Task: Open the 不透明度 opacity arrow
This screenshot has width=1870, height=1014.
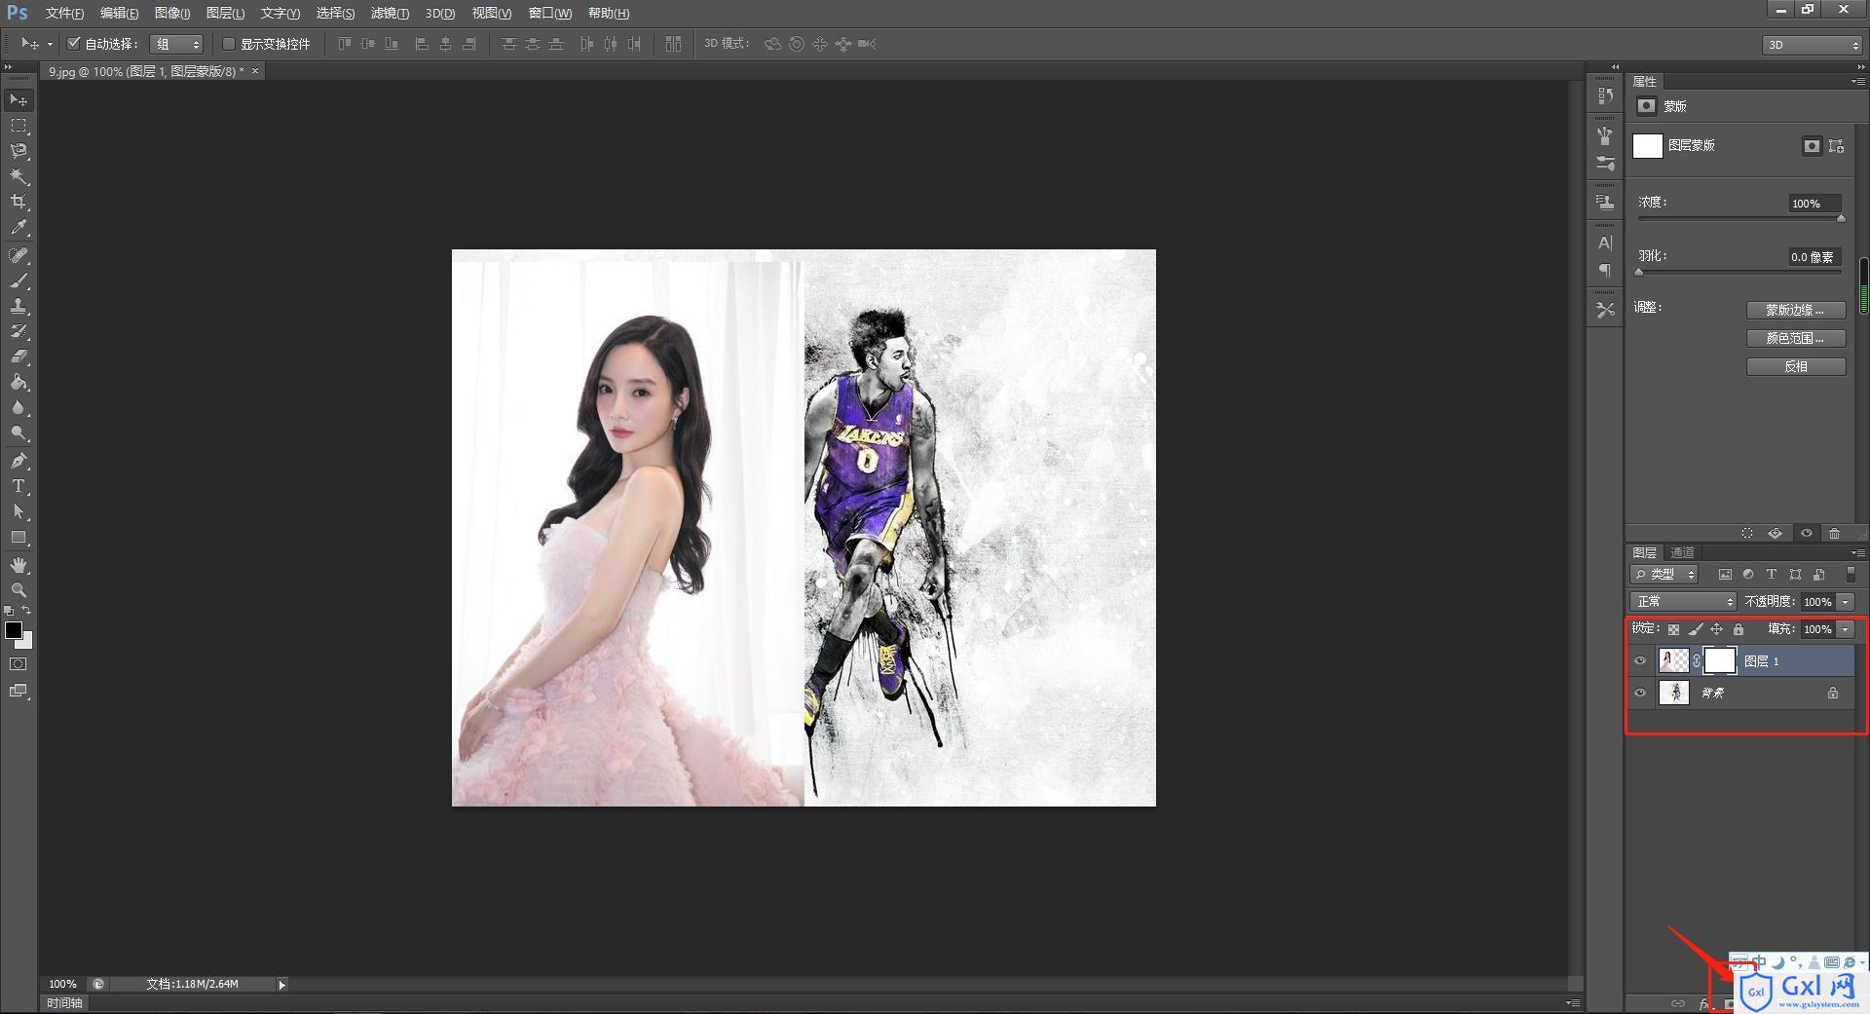Action: coord(1846,602)
